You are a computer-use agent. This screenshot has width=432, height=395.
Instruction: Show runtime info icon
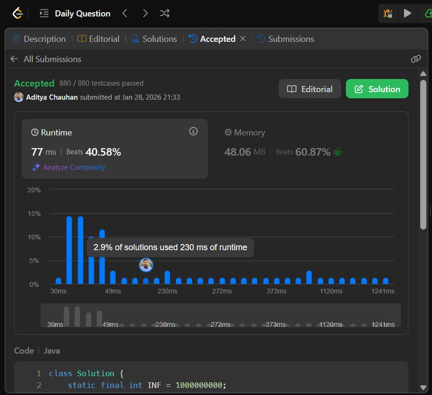click(x=193, y=131)
